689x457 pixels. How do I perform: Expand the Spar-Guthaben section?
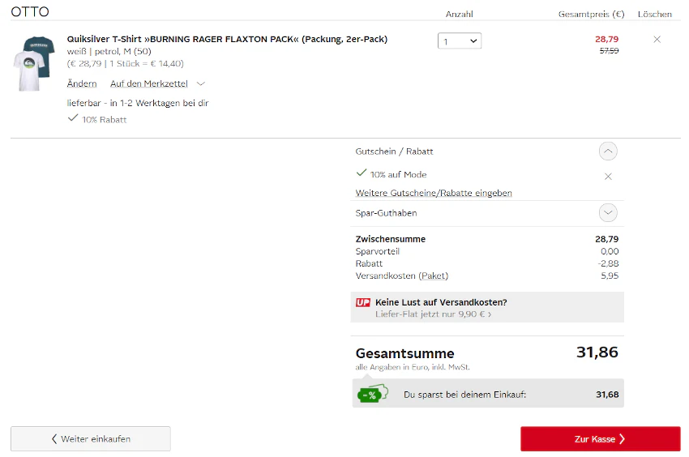[608, 212]
